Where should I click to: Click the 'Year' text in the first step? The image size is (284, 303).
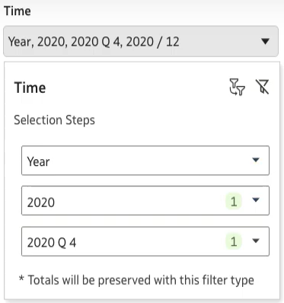click(x=38, y=161)
